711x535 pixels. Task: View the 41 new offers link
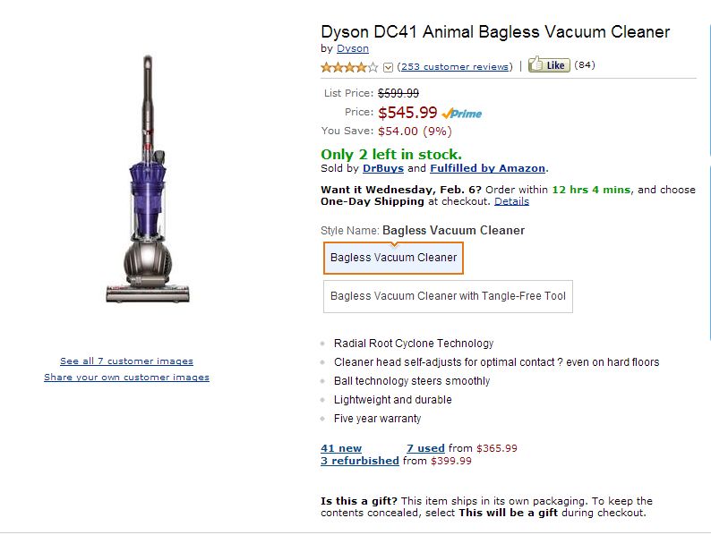(x=341, y=448)
